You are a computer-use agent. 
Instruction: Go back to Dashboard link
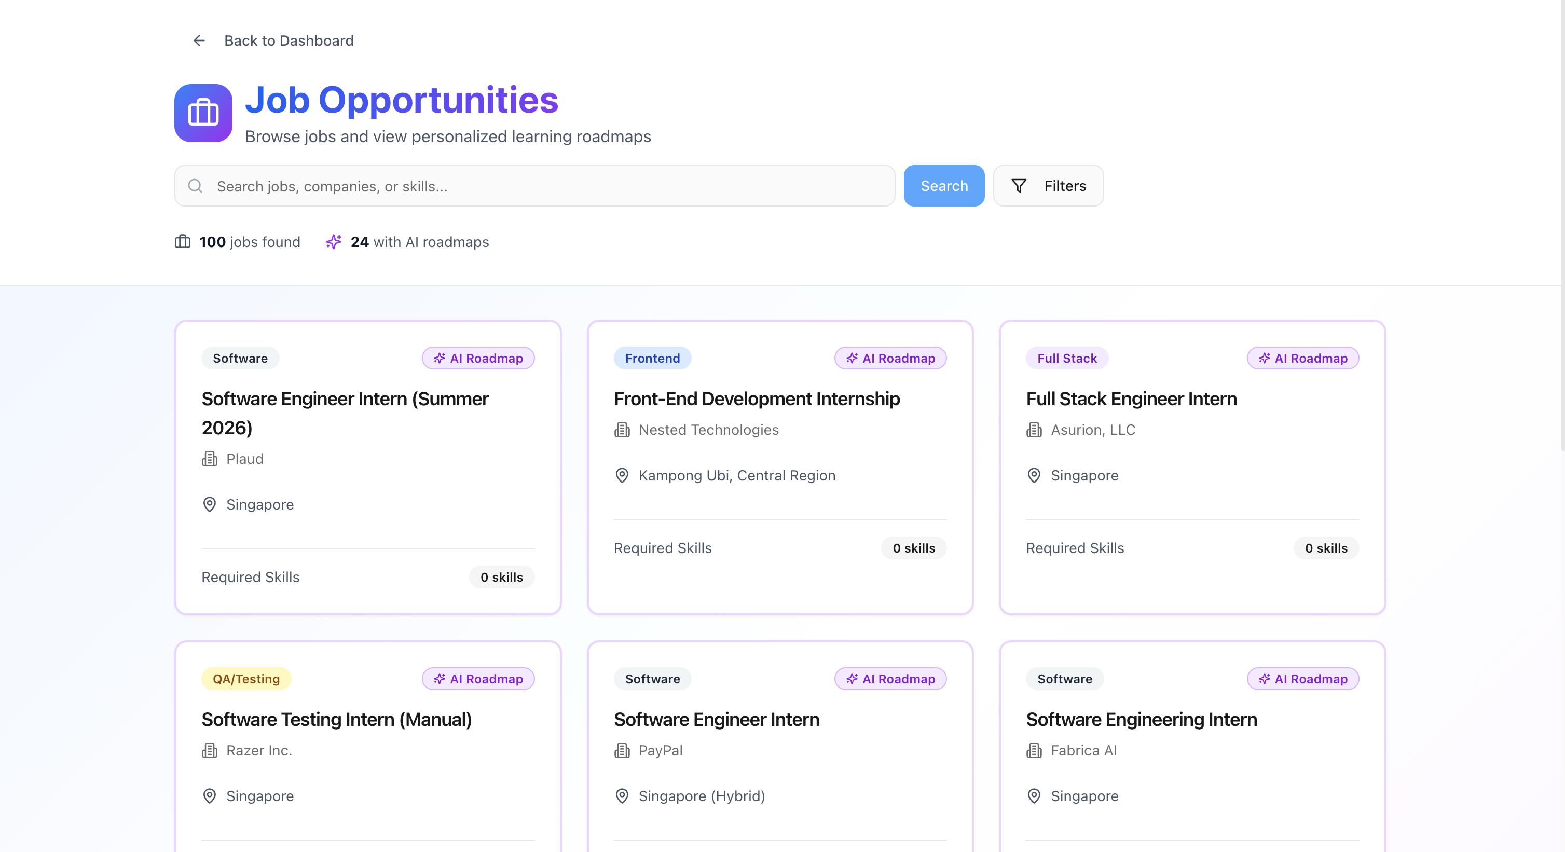click(x=289, y=40)
